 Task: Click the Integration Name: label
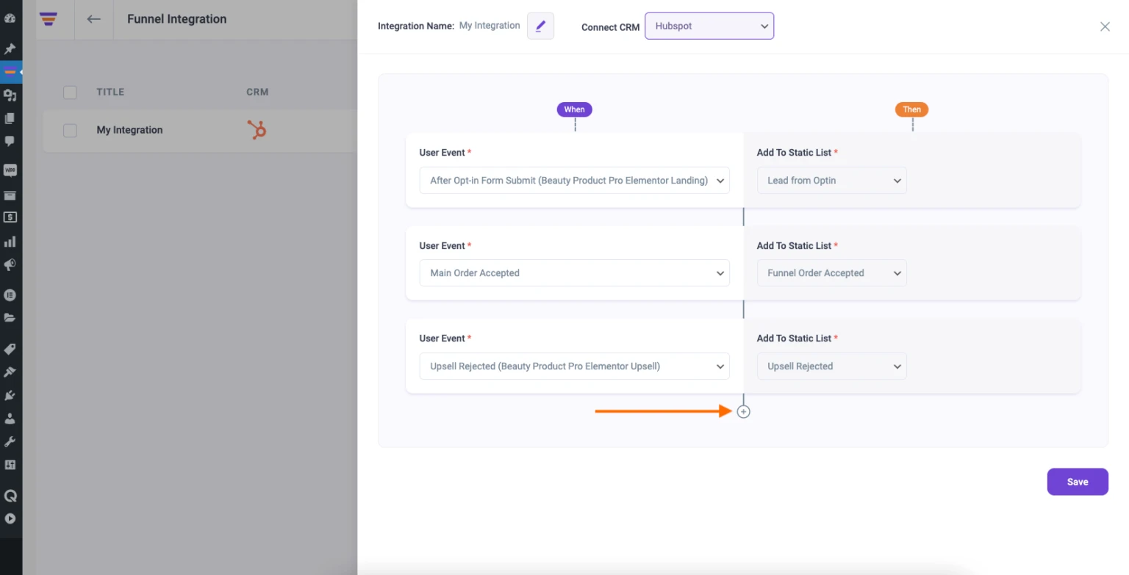pyautogui.click(x=416, y=26)
